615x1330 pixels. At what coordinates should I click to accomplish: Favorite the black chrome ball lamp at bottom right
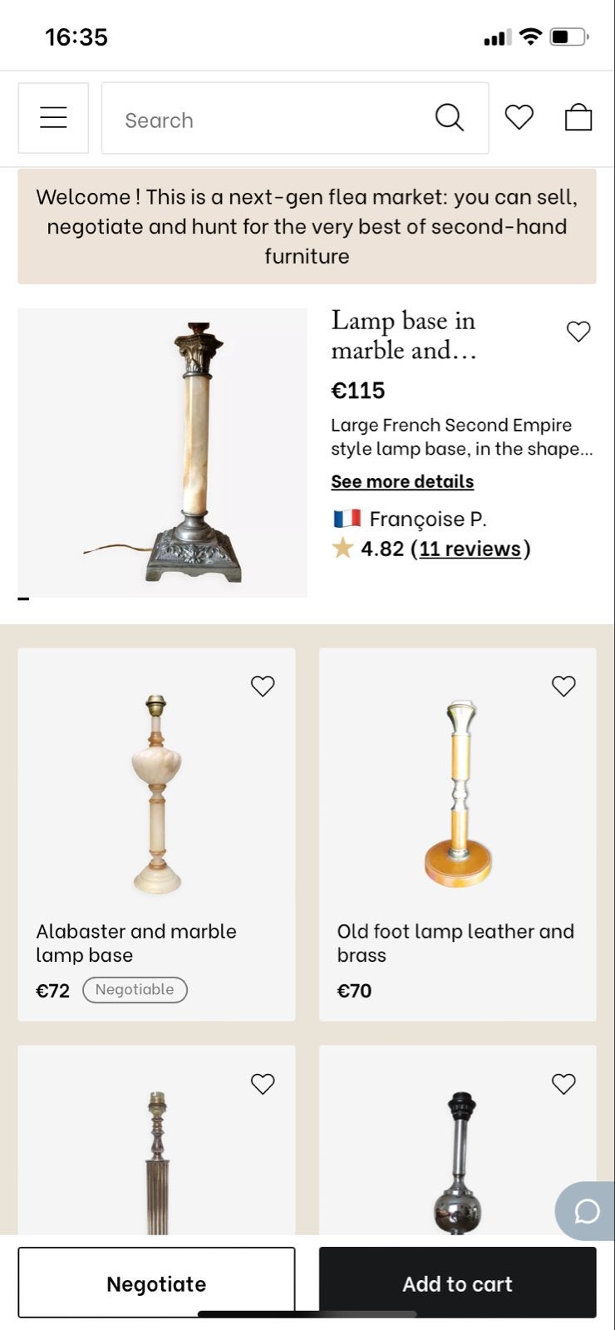pos(563,1084)
